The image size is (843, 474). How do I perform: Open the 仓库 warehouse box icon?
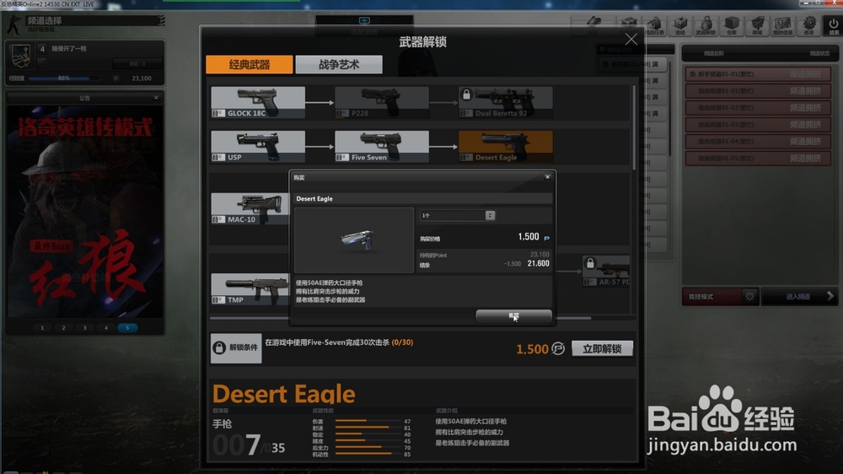(732, 25)
